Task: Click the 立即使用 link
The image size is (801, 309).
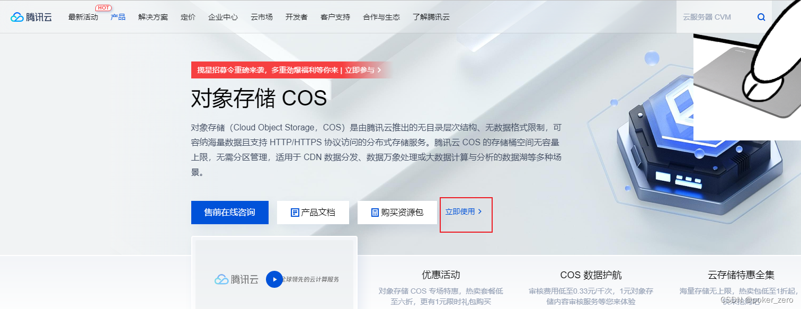Action: click(464, 211)
